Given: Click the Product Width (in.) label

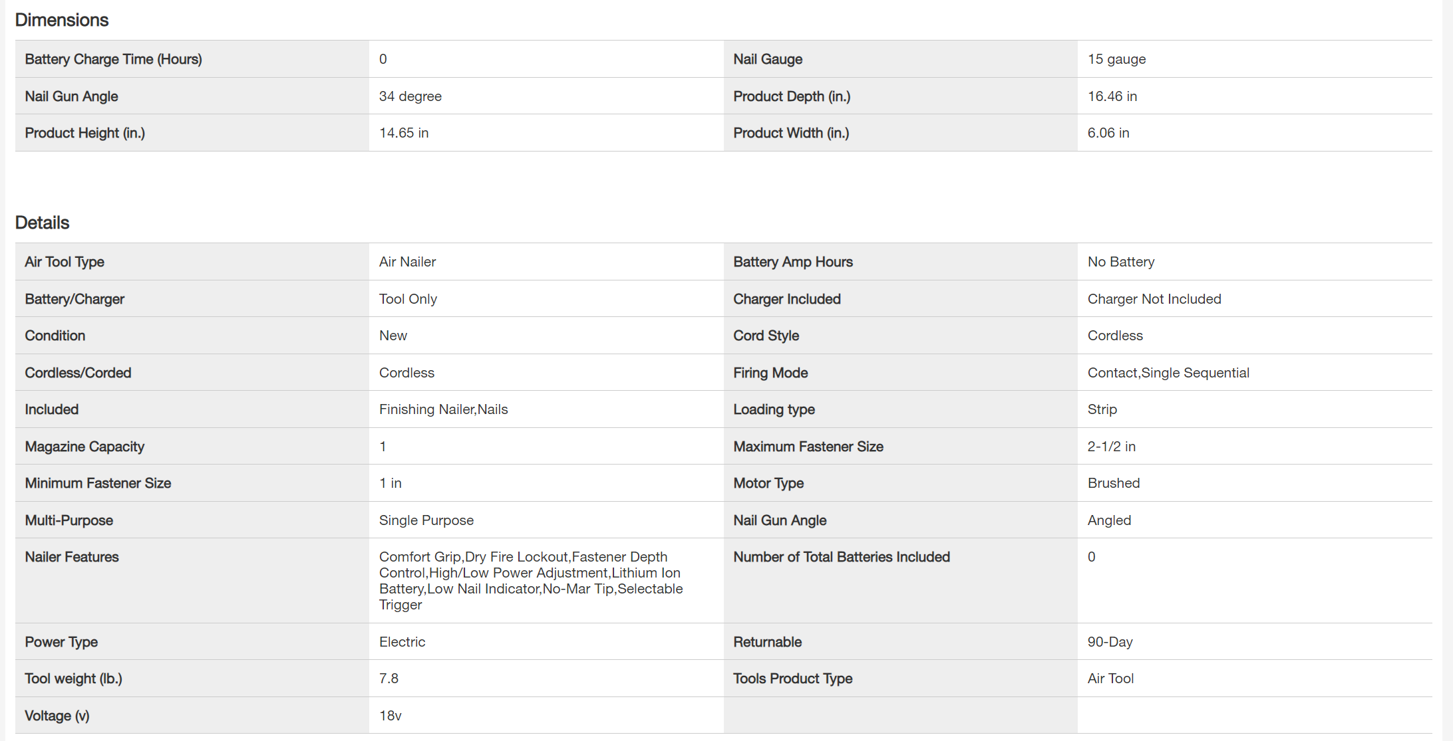Looking at the screenshot, I should tap(791, 133).
